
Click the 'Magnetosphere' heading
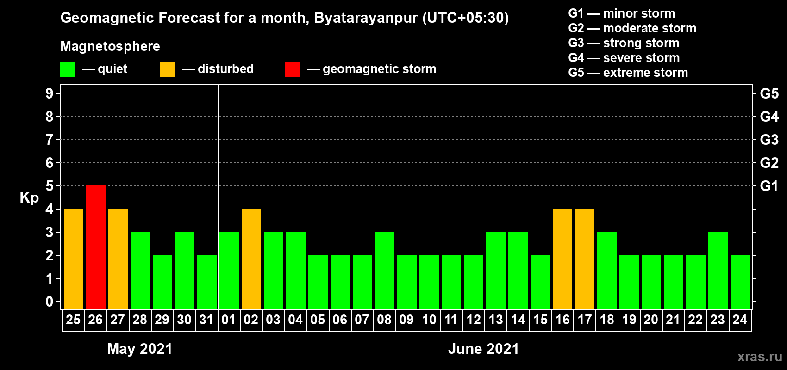[110, 47]
